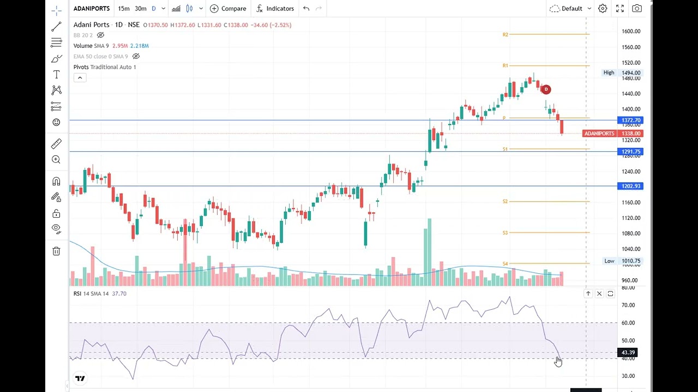Open chart settings gear
The width and height of the screenshot is (698, 392).
click(x=603, y=9)
